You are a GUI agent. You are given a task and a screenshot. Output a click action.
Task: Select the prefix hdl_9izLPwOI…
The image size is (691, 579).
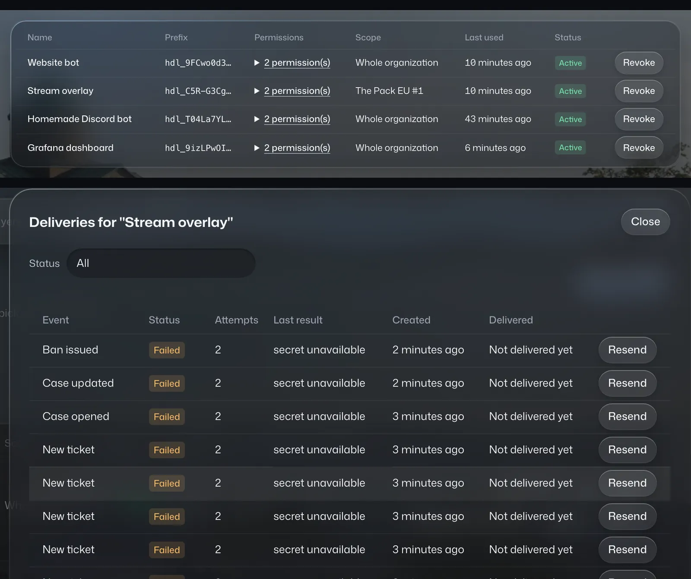(198, 148)
